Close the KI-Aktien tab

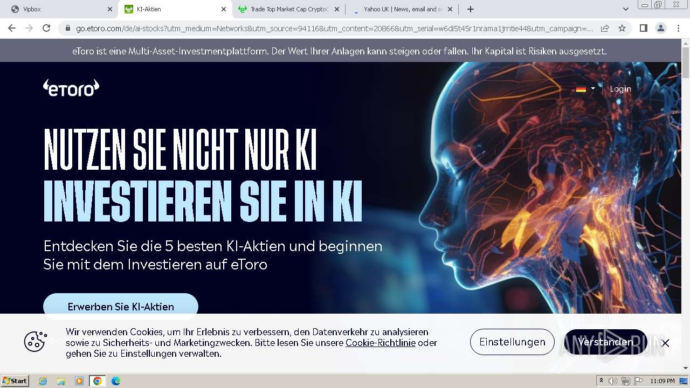pyautogui.click(x=224, y=9)
